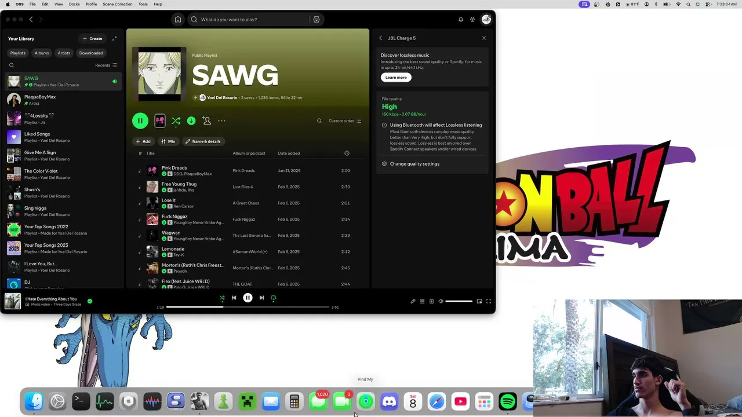Open the Docks menu
Viewport: 742px width, 417px height.
[74, 4]
